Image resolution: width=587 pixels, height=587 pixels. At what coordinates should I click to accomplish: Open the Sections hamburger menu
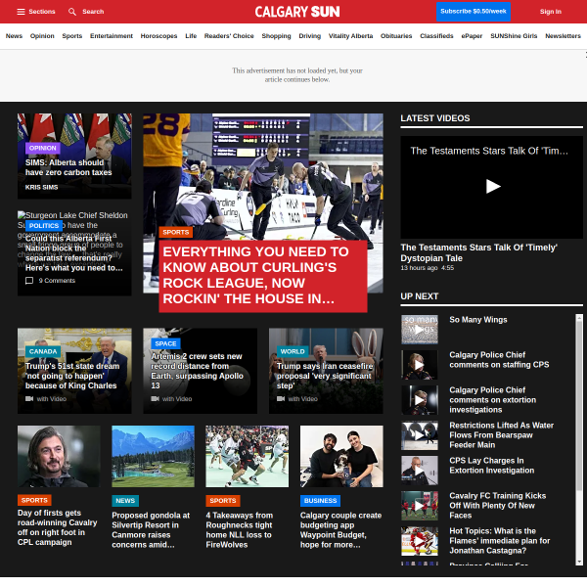tap(21, 12)
